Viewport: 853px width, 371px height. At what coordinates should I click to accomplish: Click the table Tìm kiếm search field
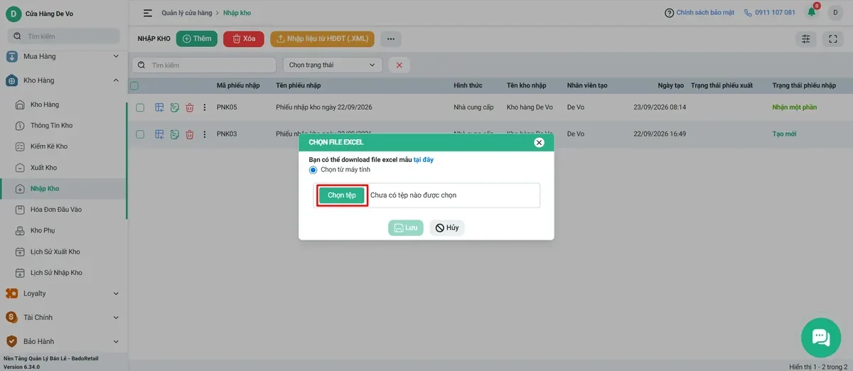[204, 65]
